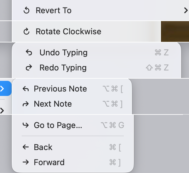
Task: Choose Redo Typing from the menu
Action: coord(63,68)
